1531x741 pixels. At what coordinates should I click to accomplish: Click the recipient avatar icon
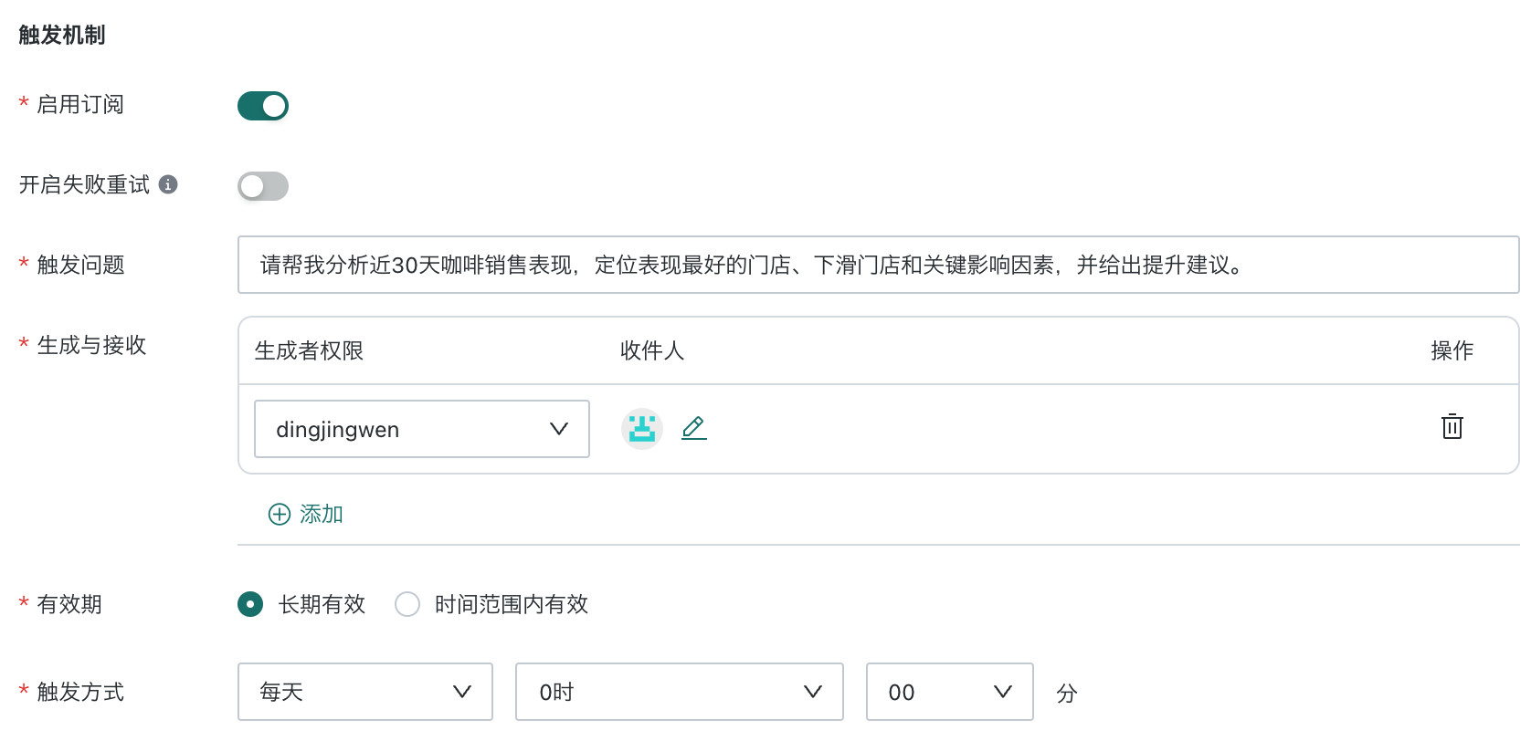[x=642, y=428]
